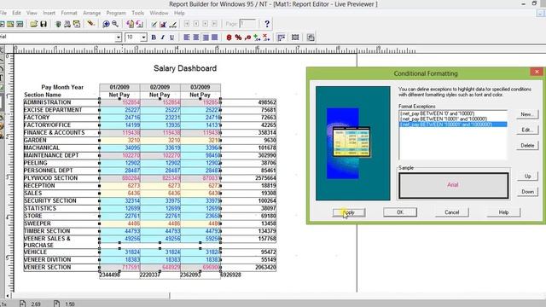Click the dialog's Help button
The width and height of the screenshot is (546, 307).
tap(503, 212)
